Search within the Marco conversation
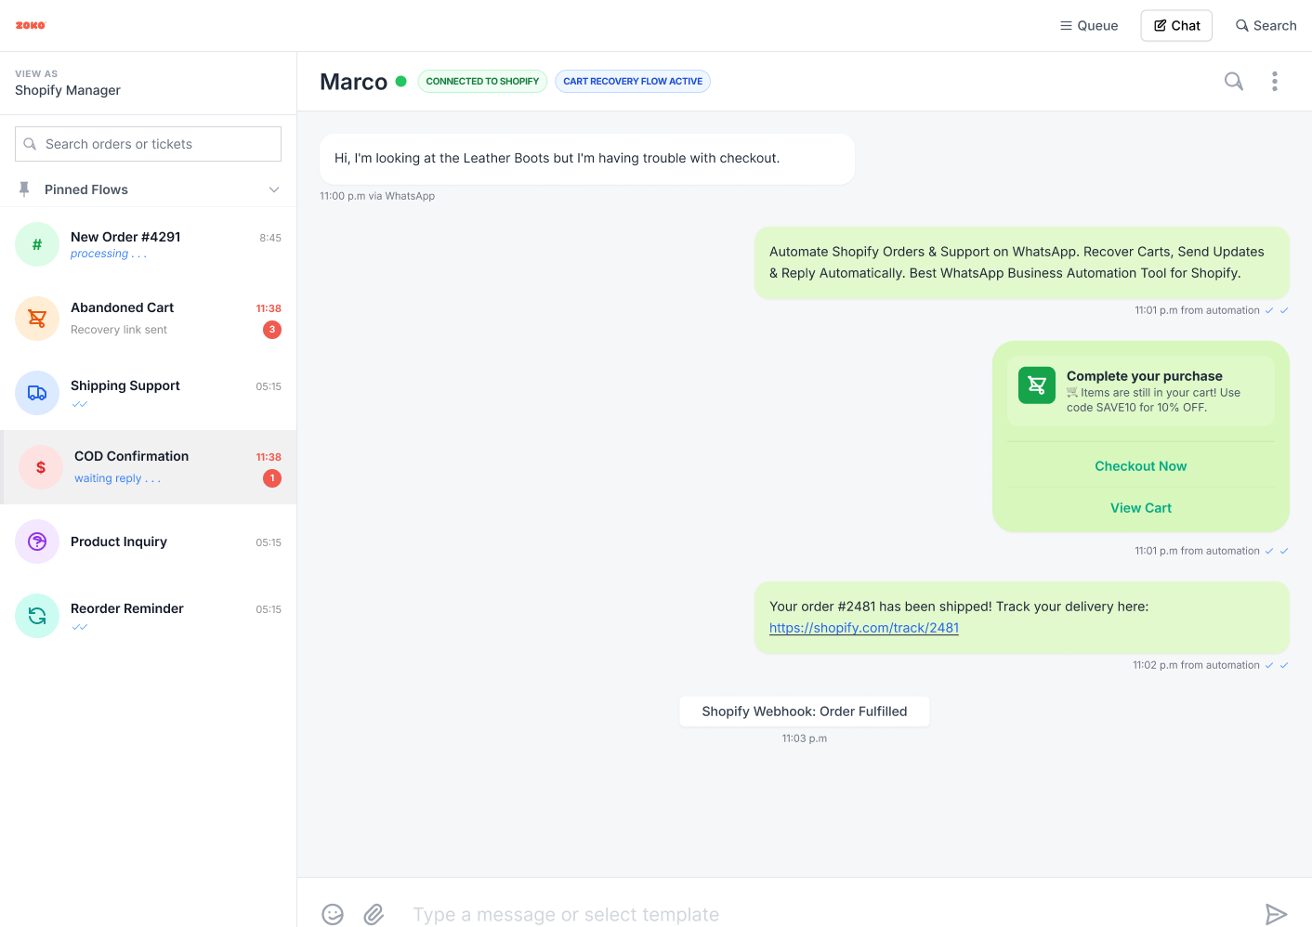Image resolution: width=1312 pixels, height=927 pixels. (x=1234, y=82)
